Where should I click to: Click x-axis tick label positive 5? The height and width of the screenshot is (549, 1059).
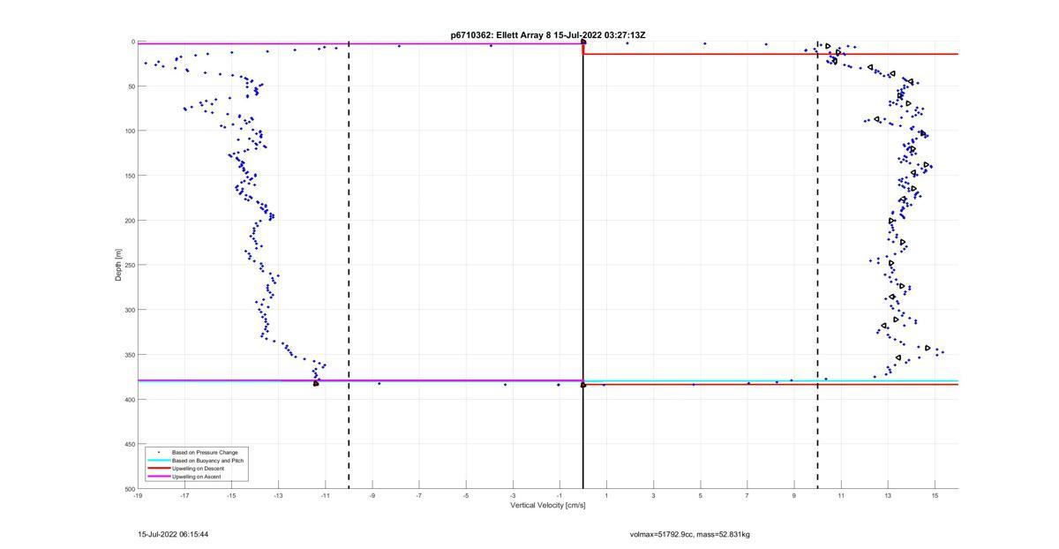701,495
